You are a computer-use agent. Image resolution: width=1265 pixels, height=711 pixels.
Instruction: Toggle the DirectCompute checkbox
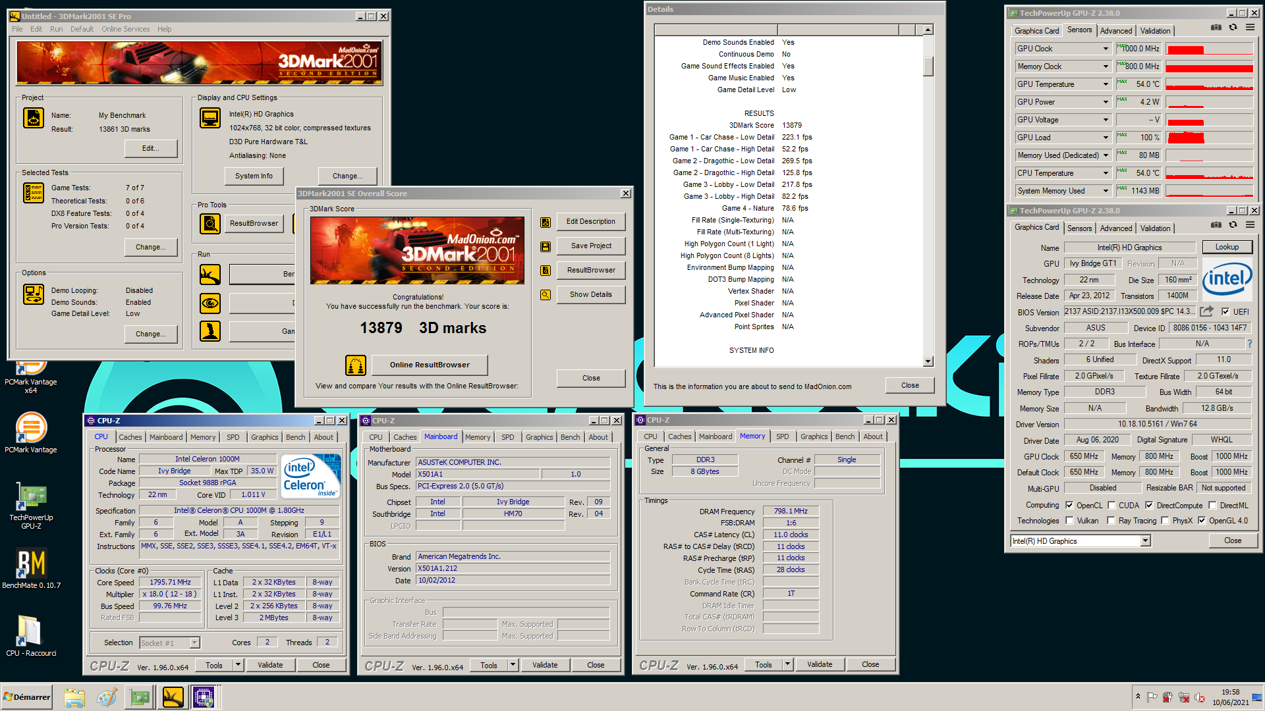1149,506
